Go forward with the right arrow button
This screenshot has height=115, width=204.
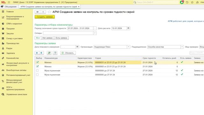(43, 12)
